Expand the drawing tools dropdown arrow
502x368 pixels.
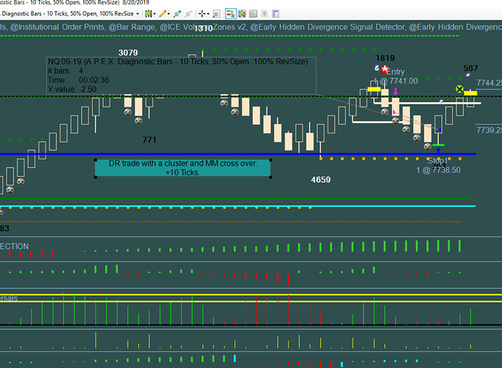pyautogui.click(x=169, y=14)
